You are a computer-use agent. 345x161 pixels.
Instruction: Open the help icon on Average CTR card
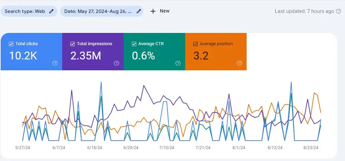pyautogui.click(x=178, y=63)
